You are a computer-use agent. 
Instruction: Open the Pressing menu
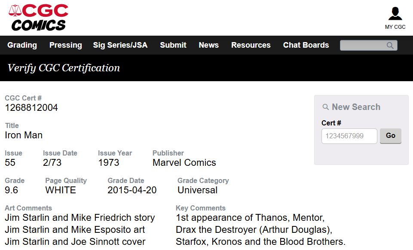pos(65,45)
